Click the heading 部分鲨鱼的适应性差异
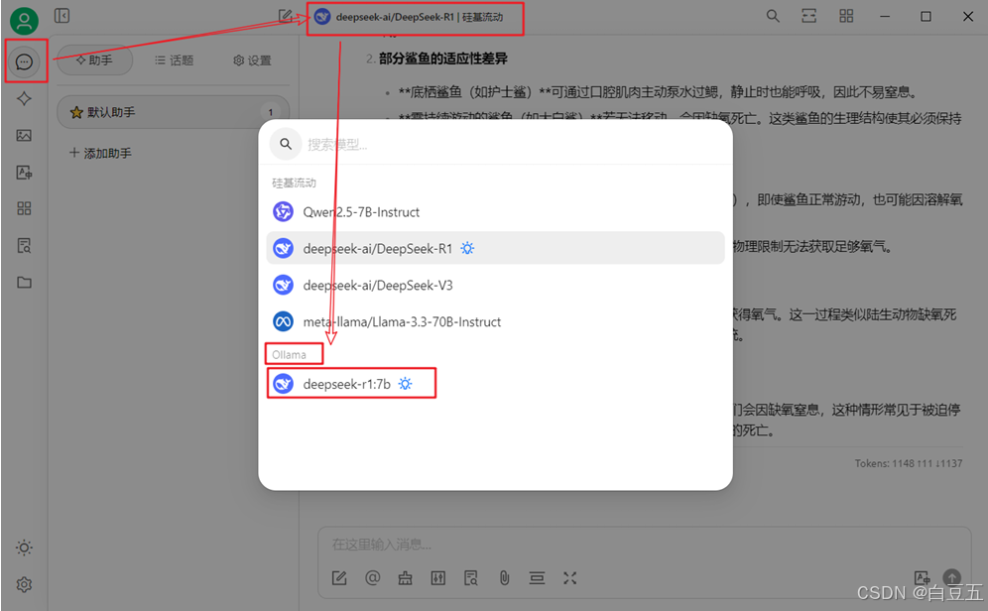 point(443,59)
